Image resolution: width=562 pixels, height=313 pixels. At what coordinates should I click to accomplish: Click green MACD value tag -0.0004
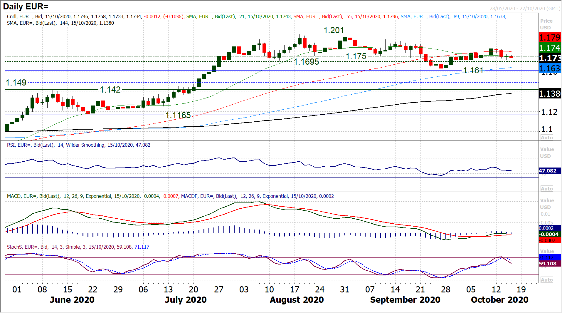(x=549, y=234)
